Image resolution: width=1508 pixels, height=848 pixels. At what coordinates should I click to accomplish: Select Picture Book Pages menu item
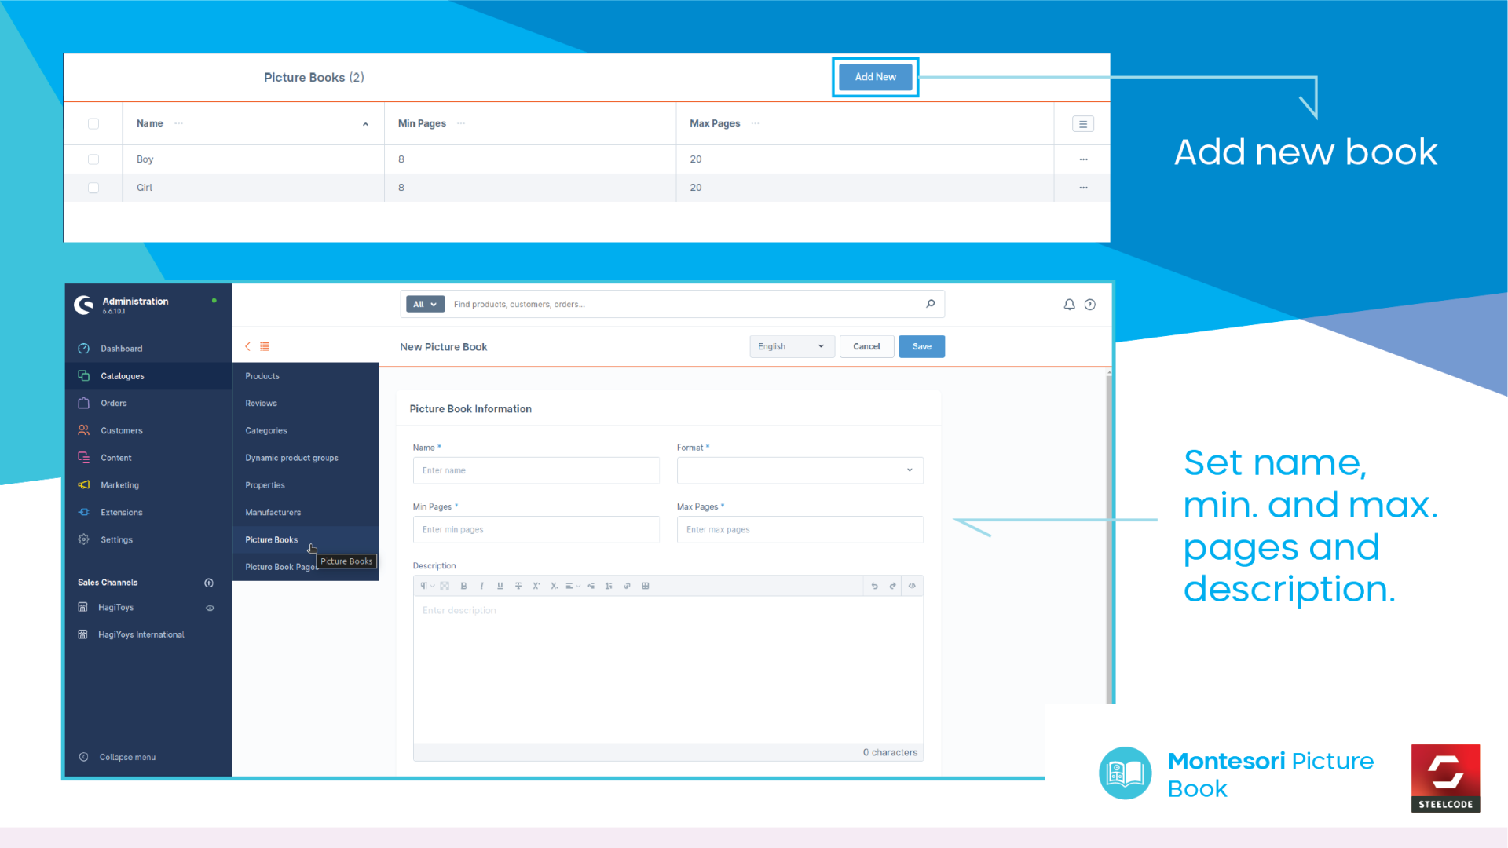280,566
